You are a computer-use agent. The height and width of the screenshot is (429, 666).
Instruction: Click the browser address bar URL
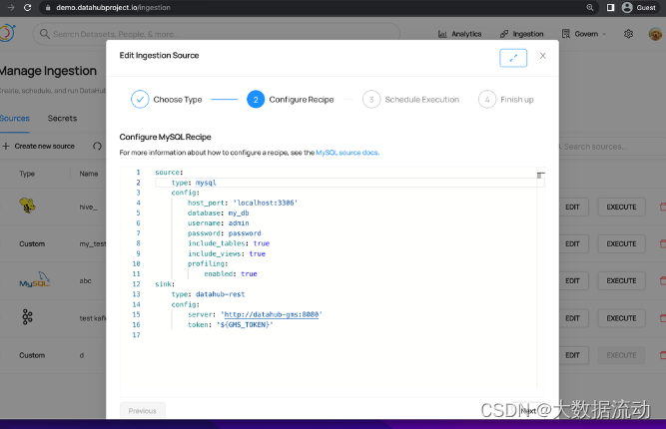coord(113,8)
